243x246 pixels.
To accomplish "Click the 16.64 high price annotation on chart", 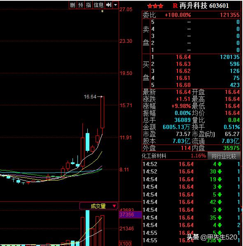I will tap(90, 97).
